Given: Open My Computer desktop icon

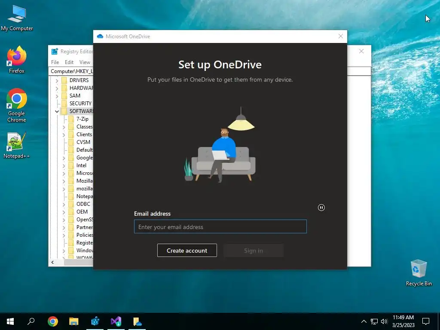Looking at the screenshot, I should 17,18.
